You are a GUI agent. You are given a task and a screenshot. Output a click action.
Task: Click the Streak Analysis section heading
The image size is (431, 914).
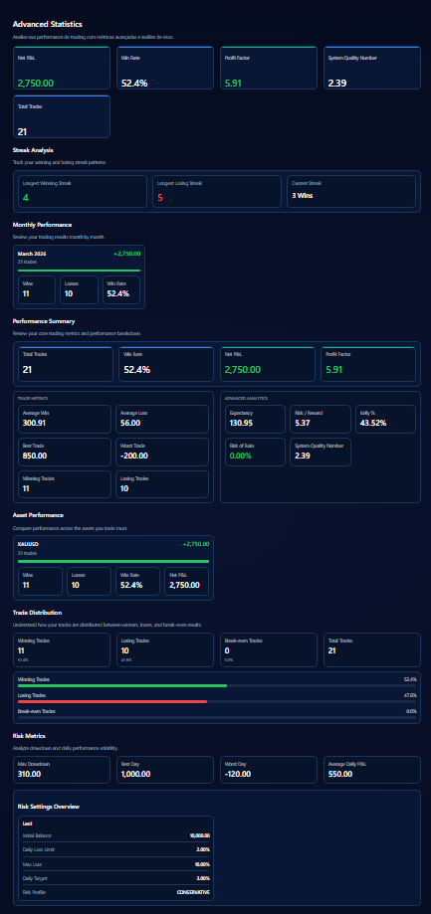click(x=33, y=150)
